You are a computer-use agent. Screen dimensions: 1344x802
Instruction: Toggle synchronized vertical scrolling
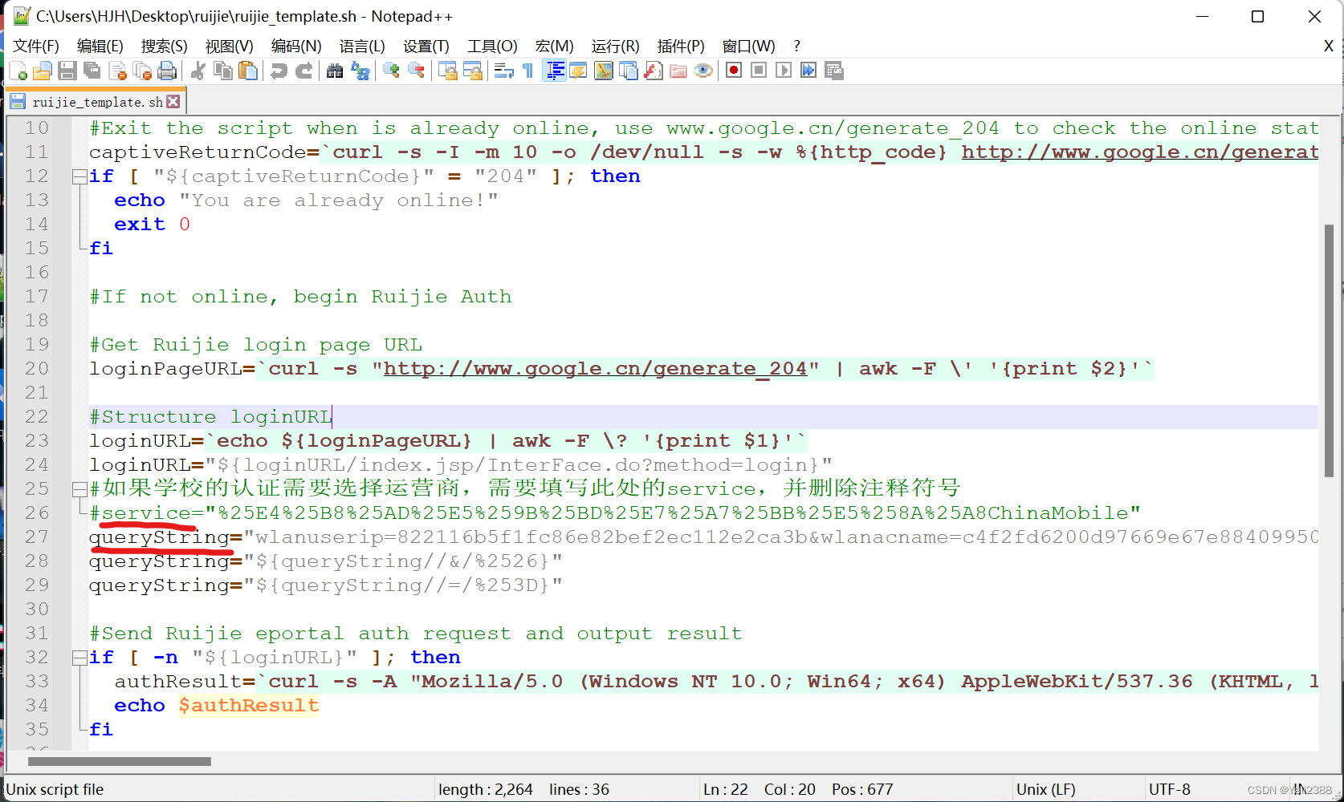pos(448,71)
